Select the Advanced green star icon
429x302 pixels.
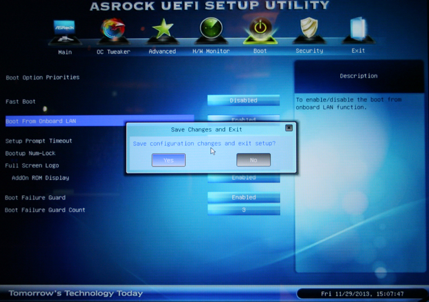(162, 30)
